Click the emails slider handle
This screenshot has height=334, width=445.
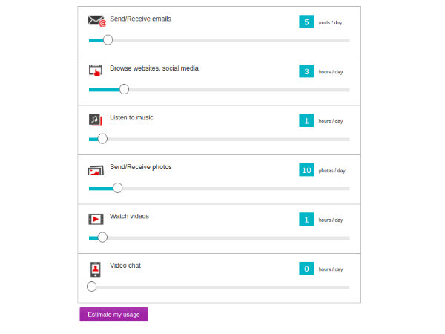click(x=108, y=40)
